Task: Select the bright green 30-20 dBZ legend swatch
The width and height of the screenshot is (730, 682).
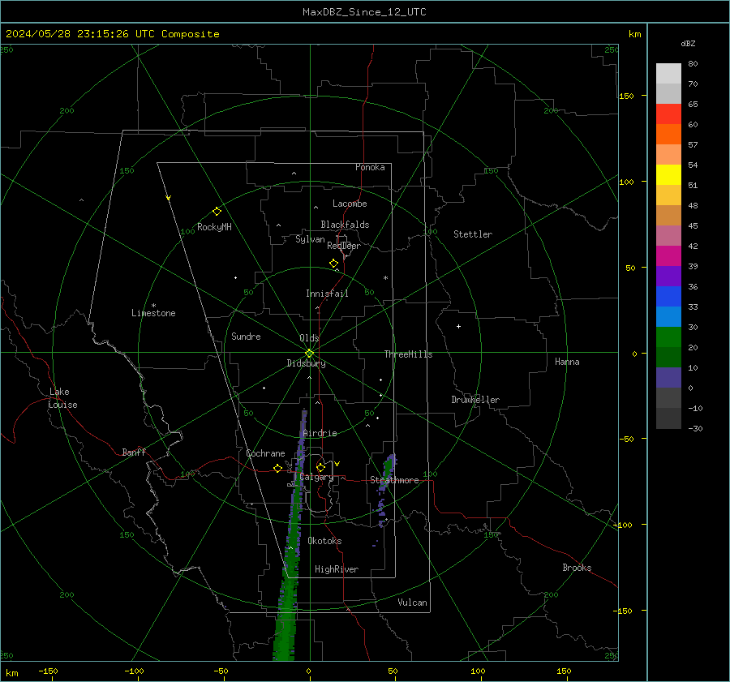Action: coord(668,337)
